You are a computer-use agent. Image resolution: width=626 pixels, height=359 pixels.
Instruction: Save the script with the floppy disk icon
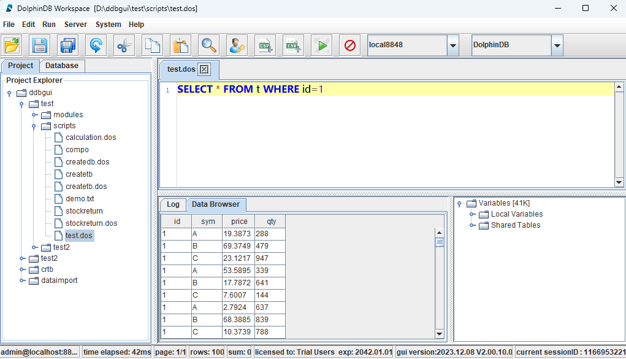[x=40, y=45]
